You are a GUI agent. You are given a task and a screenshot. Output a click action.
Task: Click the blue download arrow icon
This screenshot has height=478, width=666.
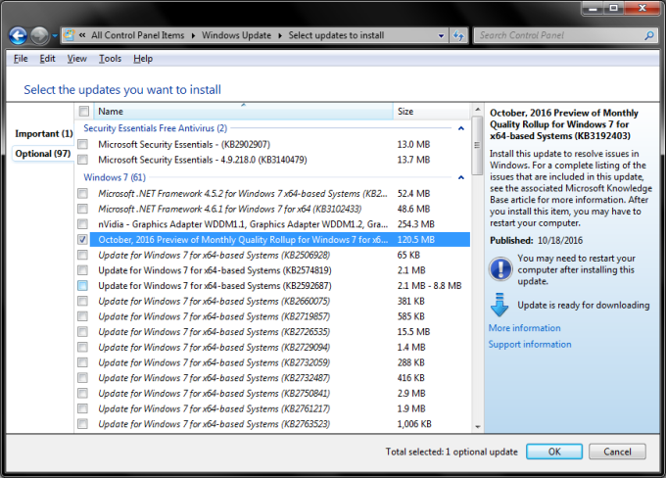pos(499,303)
